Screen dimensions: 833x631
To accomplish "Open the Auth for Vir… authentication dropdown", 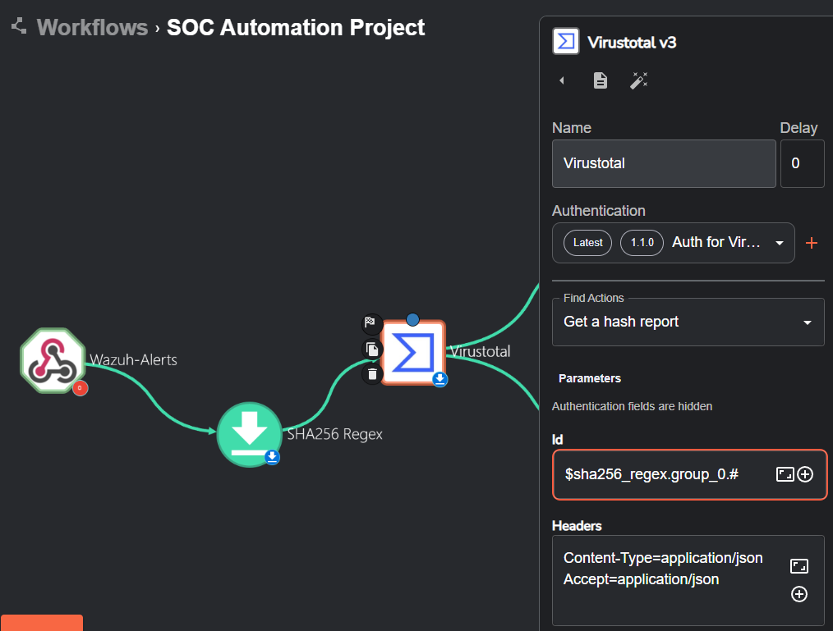I will [x=674, y=243].
